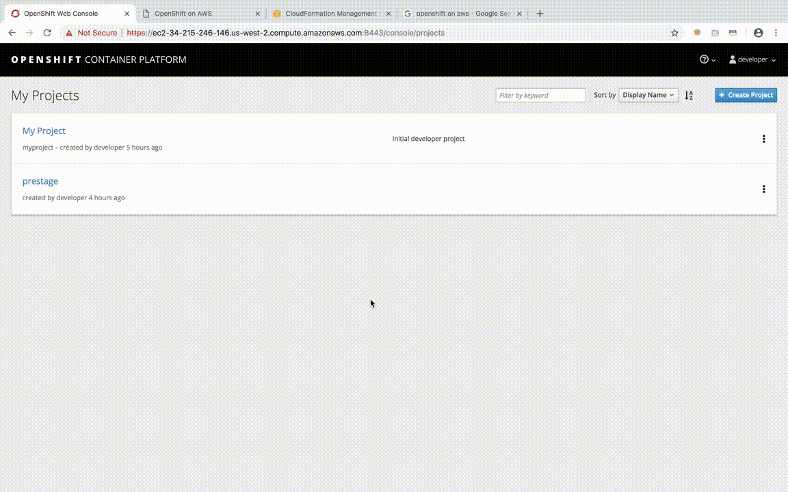Screen dimensions: 788x492
Task: Switch to openshift on aws Google Search tab
Action: [463, 14]
